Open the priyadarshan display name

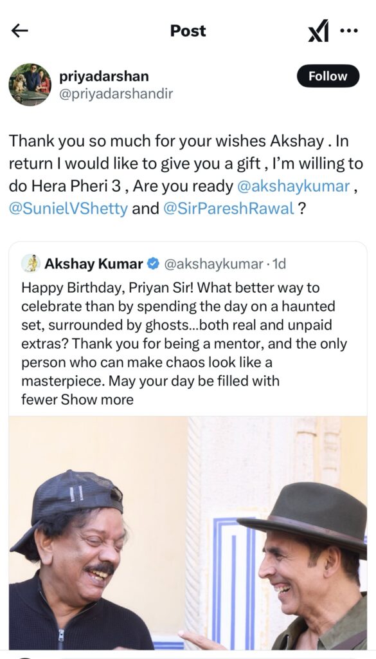point(104,76)
